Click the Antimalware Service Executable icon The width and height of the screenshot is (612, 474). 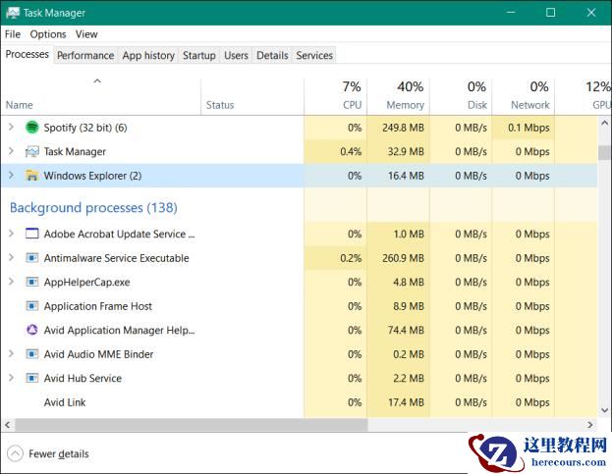tap(32, 258)
